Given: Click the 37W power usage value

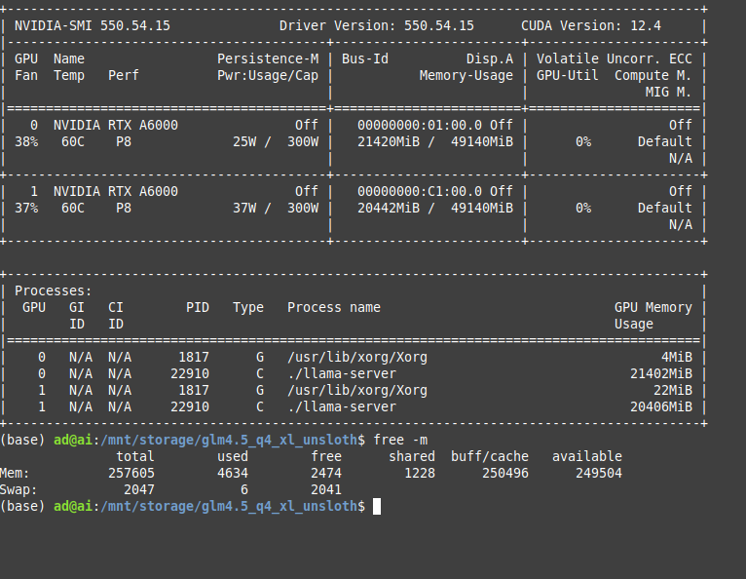Looking at the screenshot, I should coord(244,208).
